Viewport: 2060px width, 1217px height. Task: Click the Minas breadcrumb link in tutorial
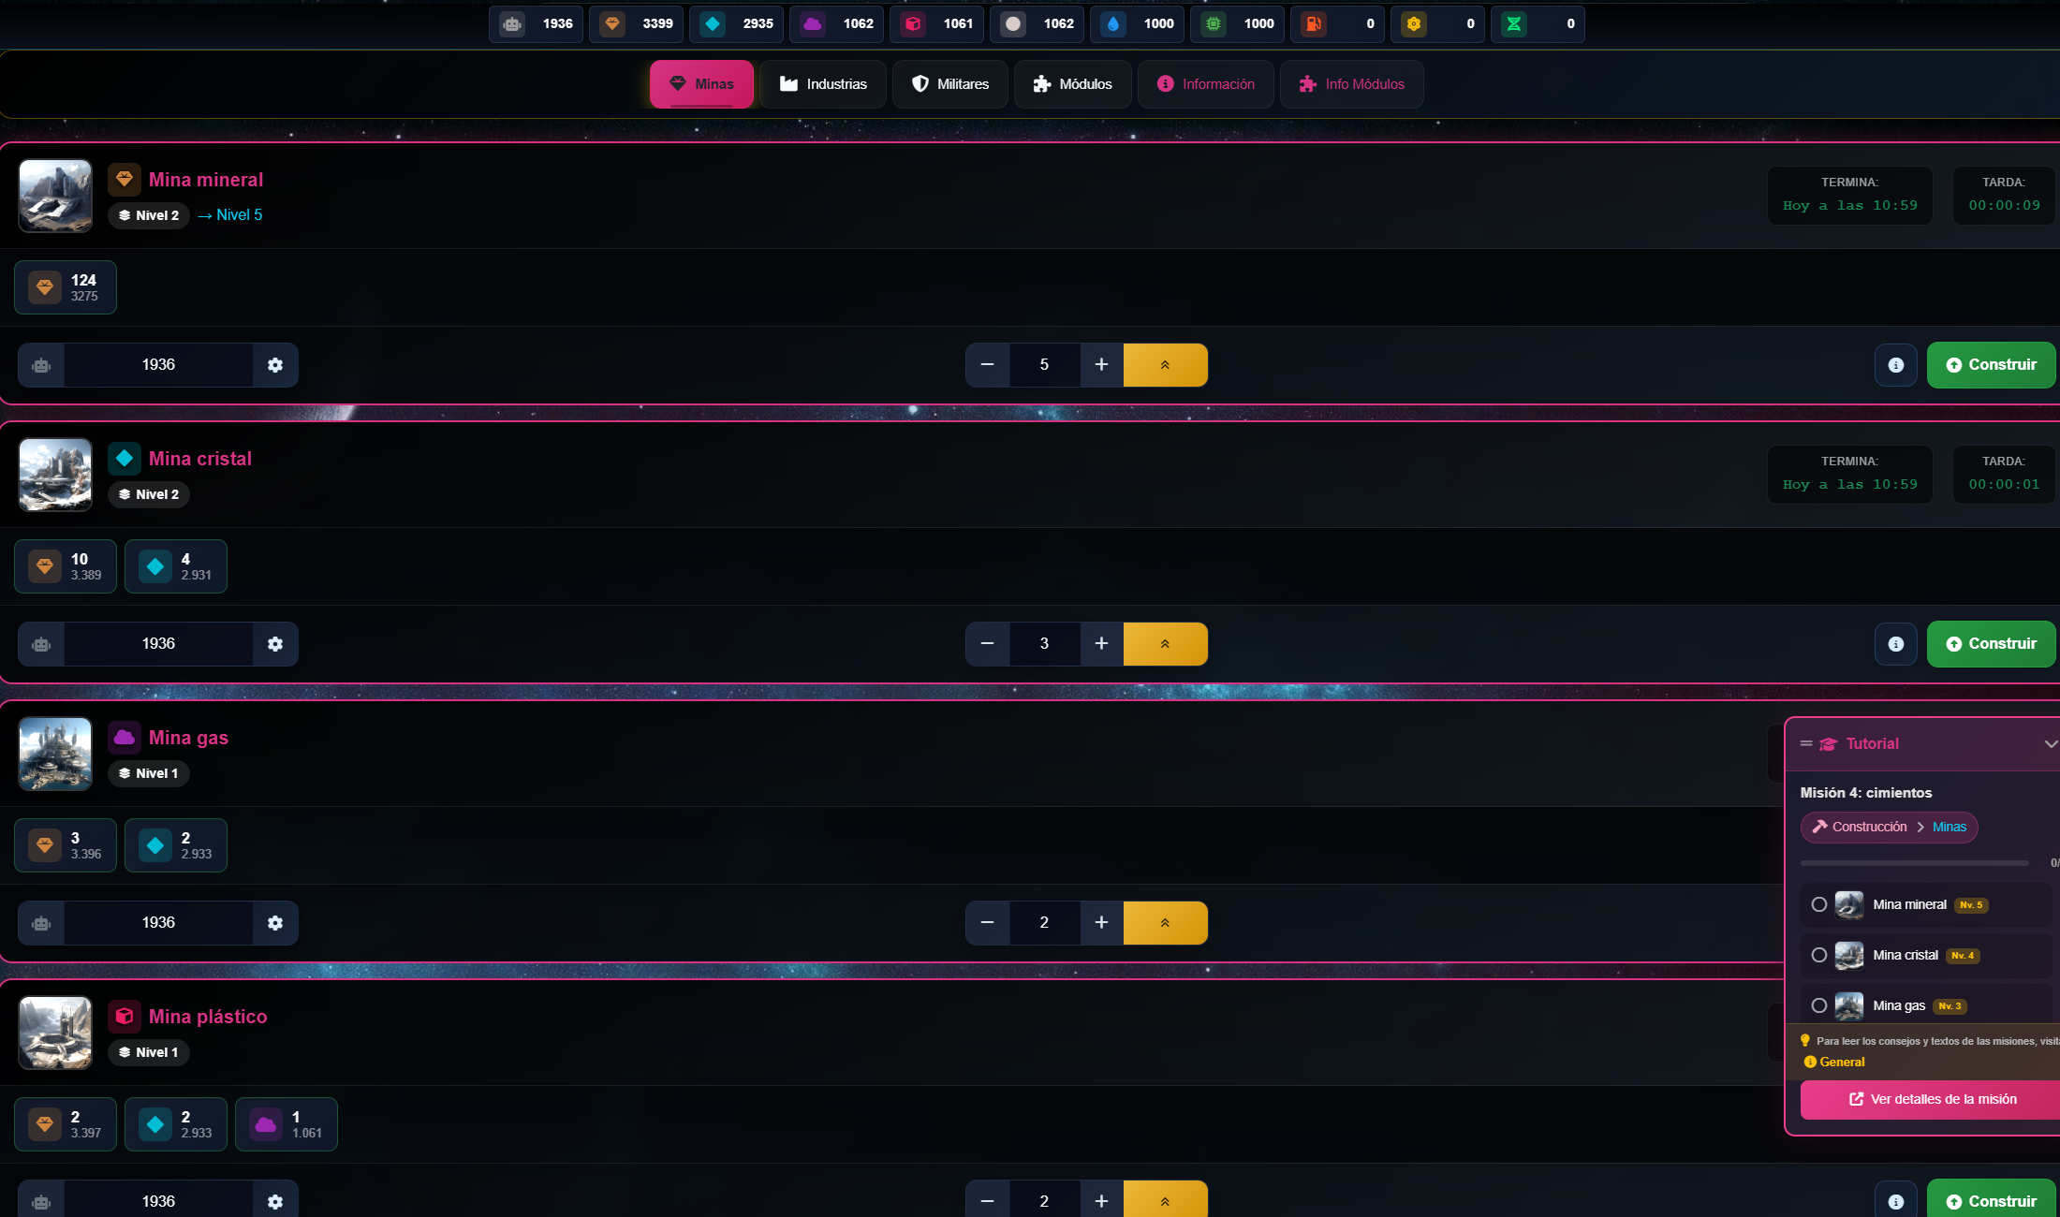1950,828
